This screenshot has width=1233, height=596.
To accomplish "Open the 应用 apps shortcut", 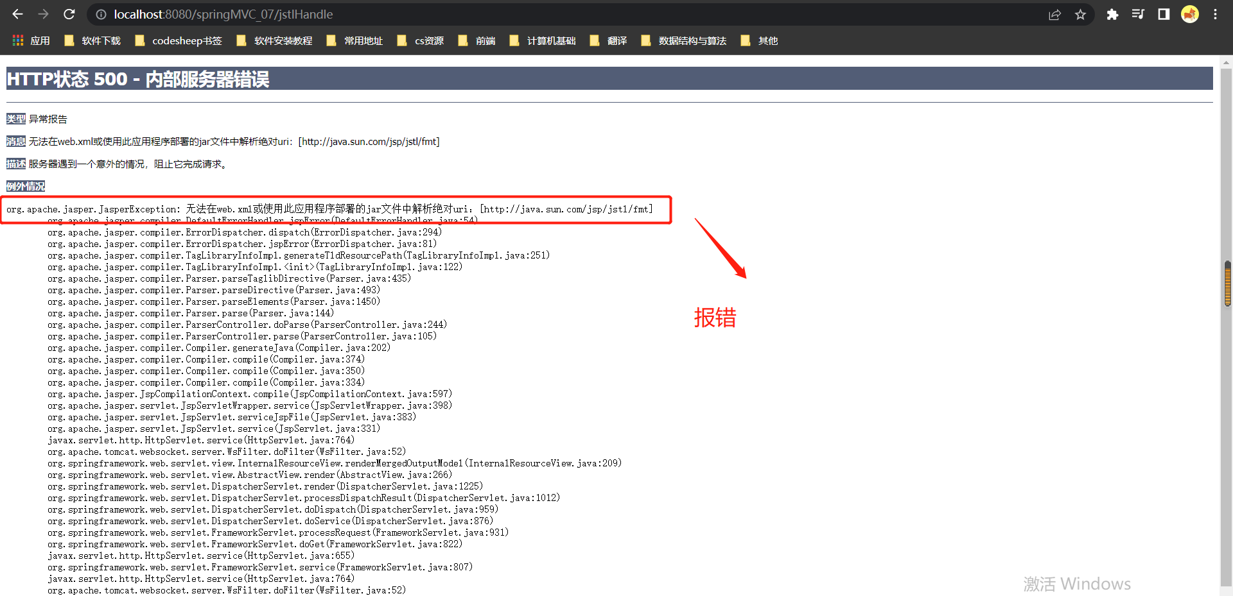I will click(x=31, y=40).
